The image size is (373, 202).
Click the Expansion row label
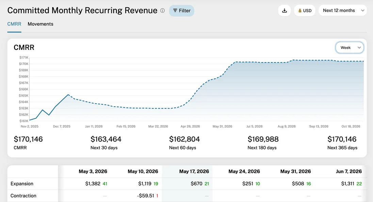21,183
